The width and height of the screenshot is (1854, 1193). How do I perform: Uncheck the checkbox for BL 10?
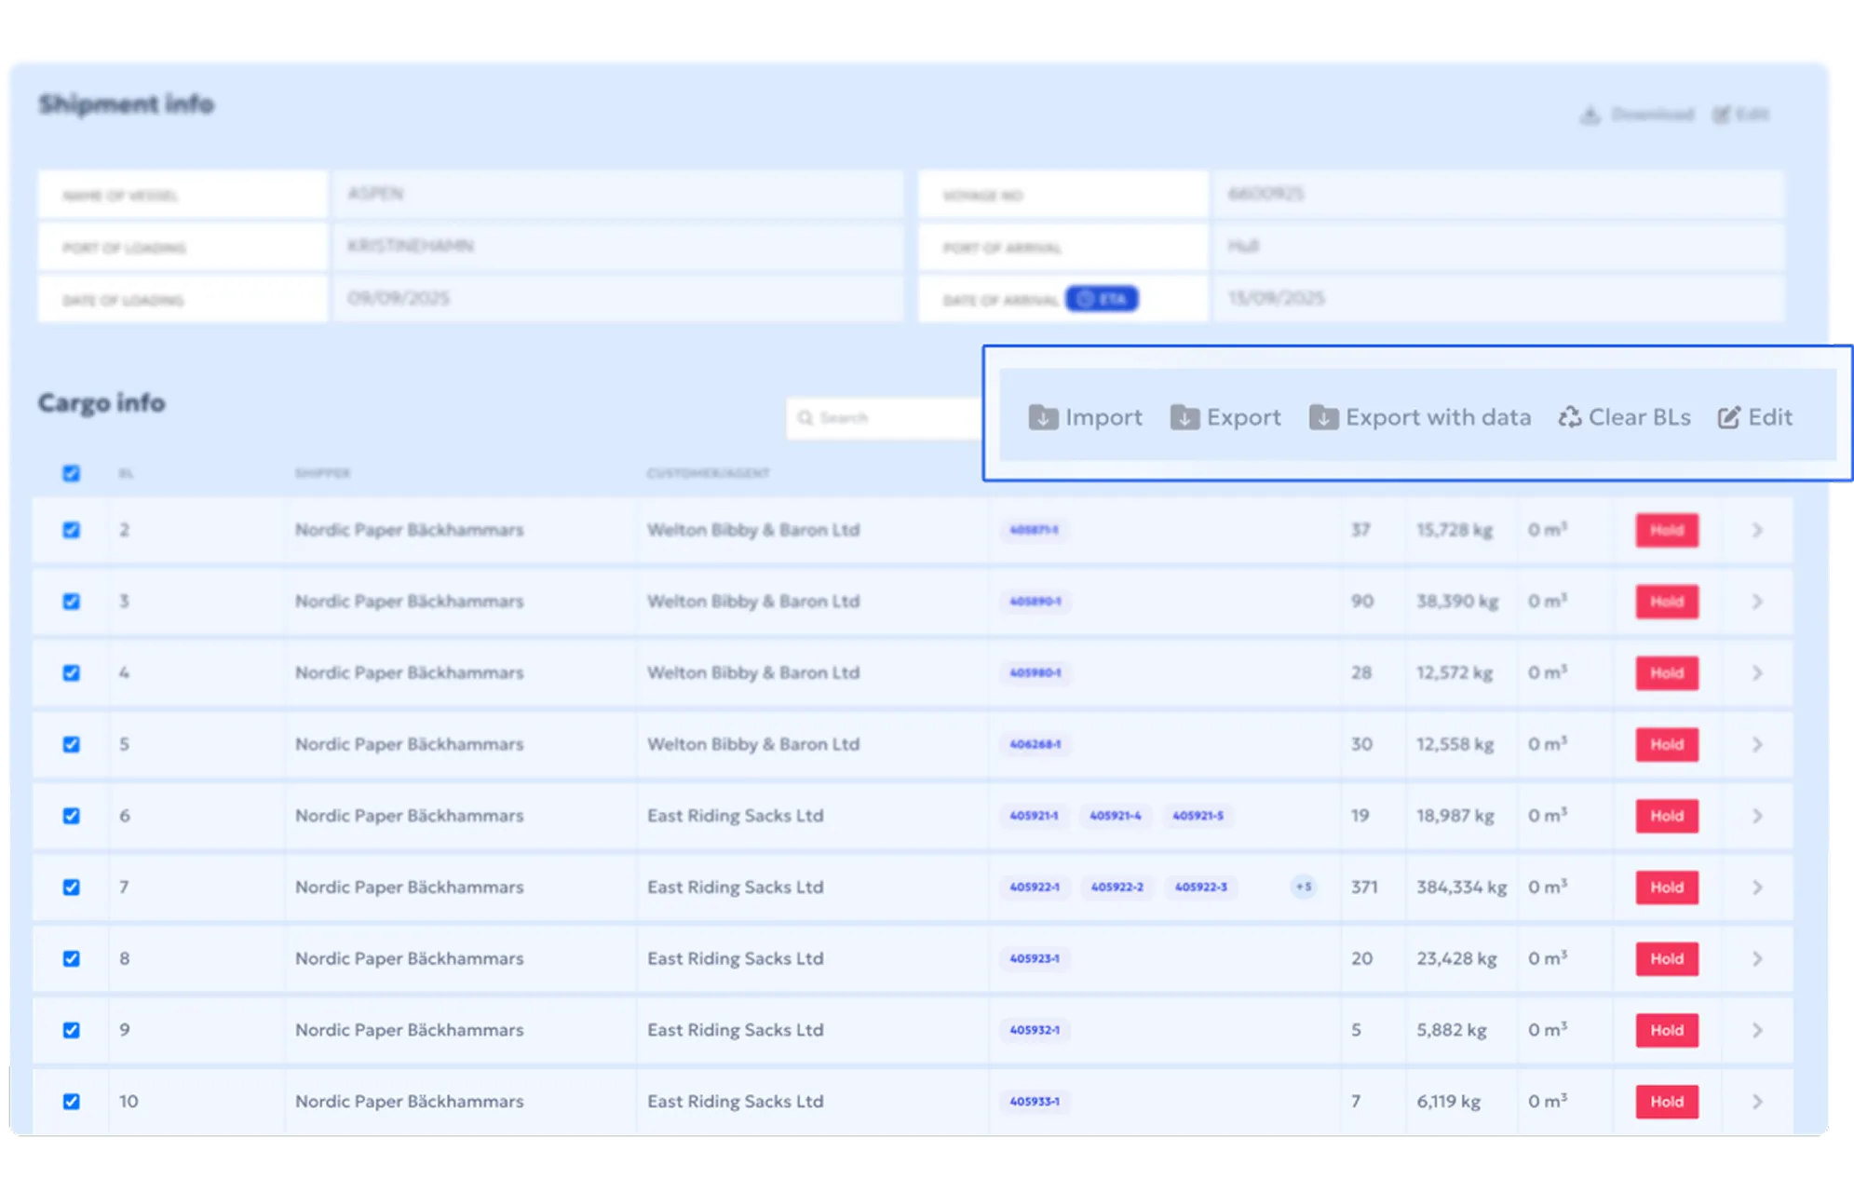pyautogui.click(x=71, y=1102)
